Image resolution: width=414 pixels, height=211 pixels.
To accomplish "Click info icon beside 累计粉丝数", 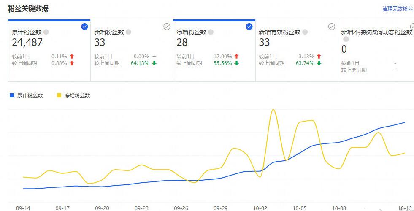I will [46, 32].
